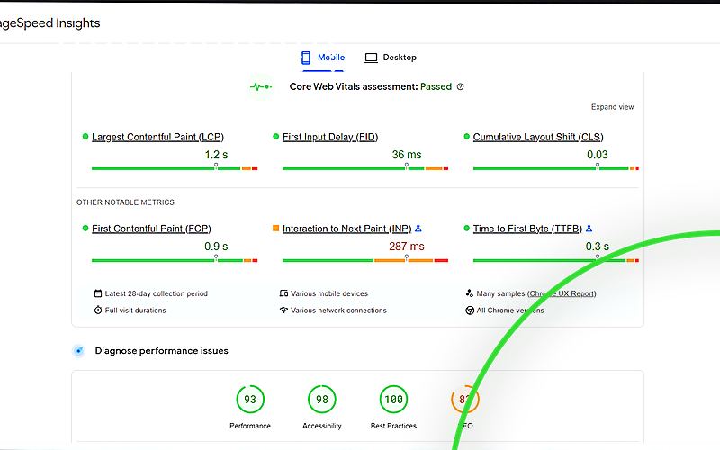Click Diagnose performance issues heading
720x450 pixels.
point(162,351)
